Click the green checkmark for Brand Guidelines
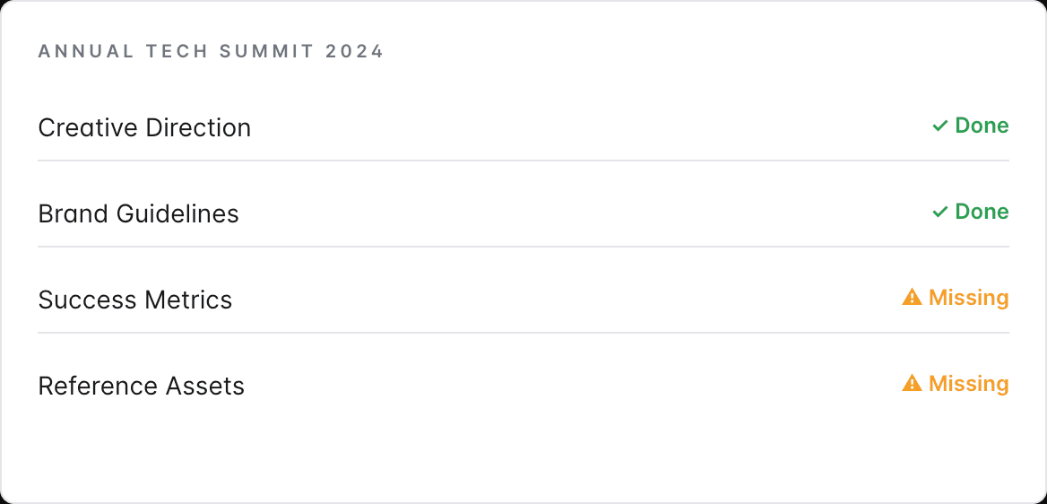Viewport: 1047px width, 504px height. (x=940, y=212)
